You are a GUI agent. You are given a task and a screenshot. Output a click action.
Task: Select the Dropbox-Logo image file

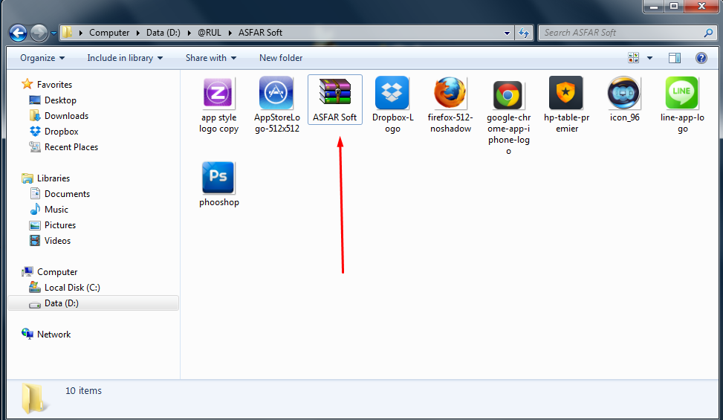tap(393, 105)
